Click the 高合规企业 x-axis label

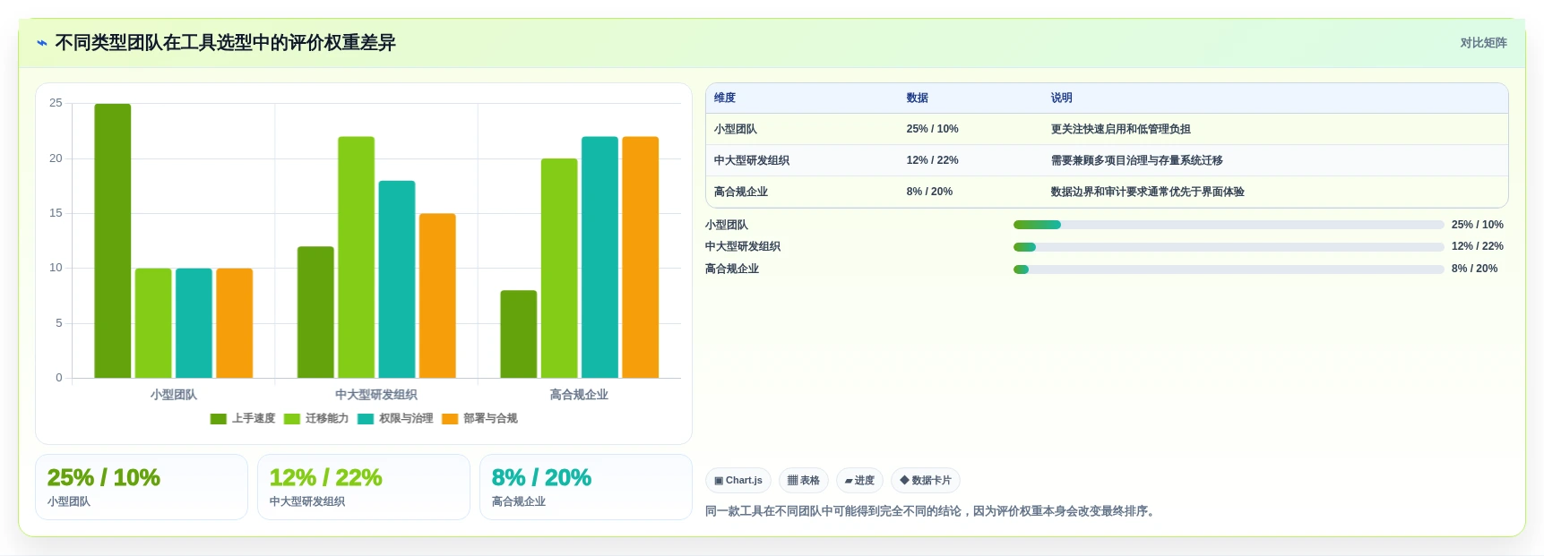pos(579,395)
